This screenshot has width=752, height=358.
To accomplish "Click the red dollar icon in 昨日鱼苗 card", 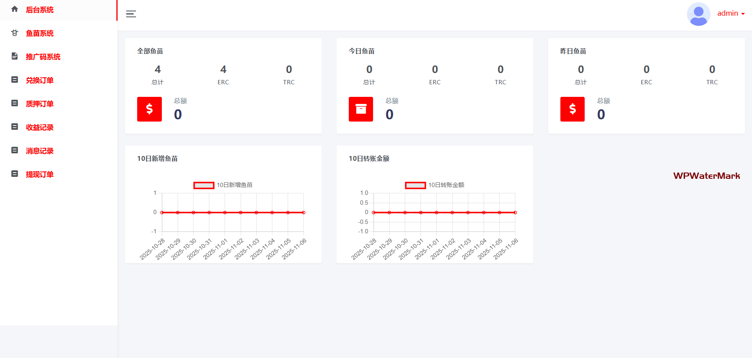I will click(572, 109).
